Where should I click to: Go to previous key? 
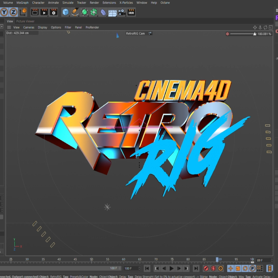pos(157,268)
